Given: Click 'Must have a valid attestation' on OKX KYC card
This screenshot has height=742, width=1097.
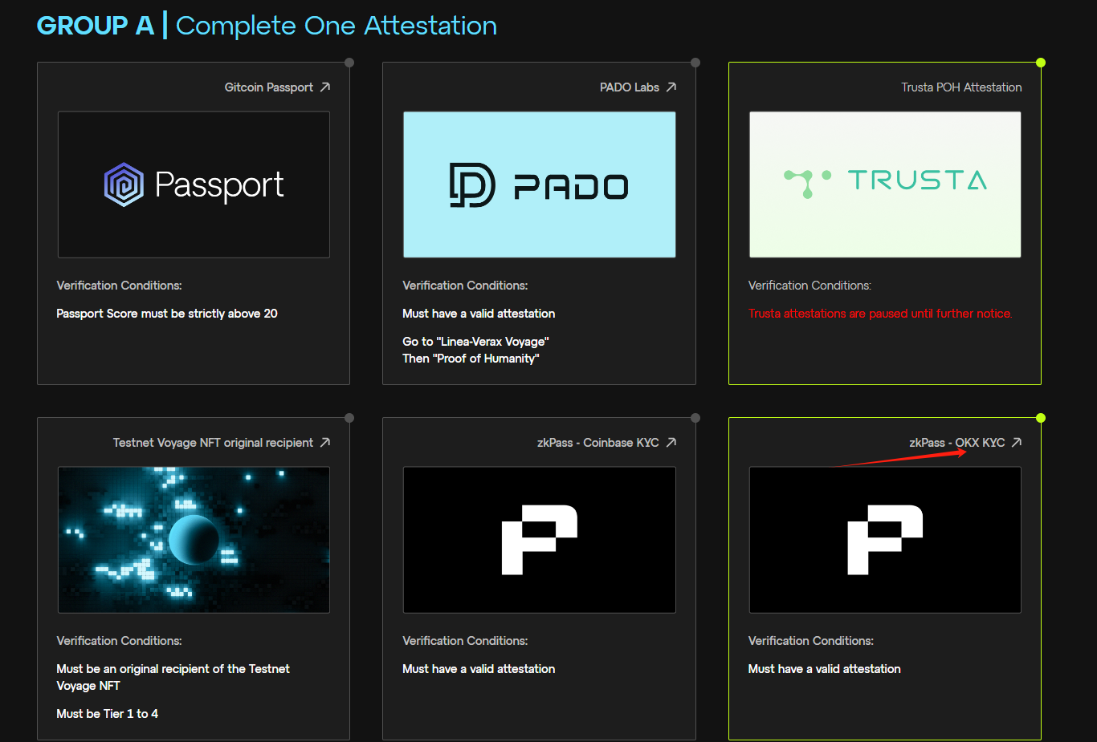Looking at the screenshot, I should click(825, 669).
